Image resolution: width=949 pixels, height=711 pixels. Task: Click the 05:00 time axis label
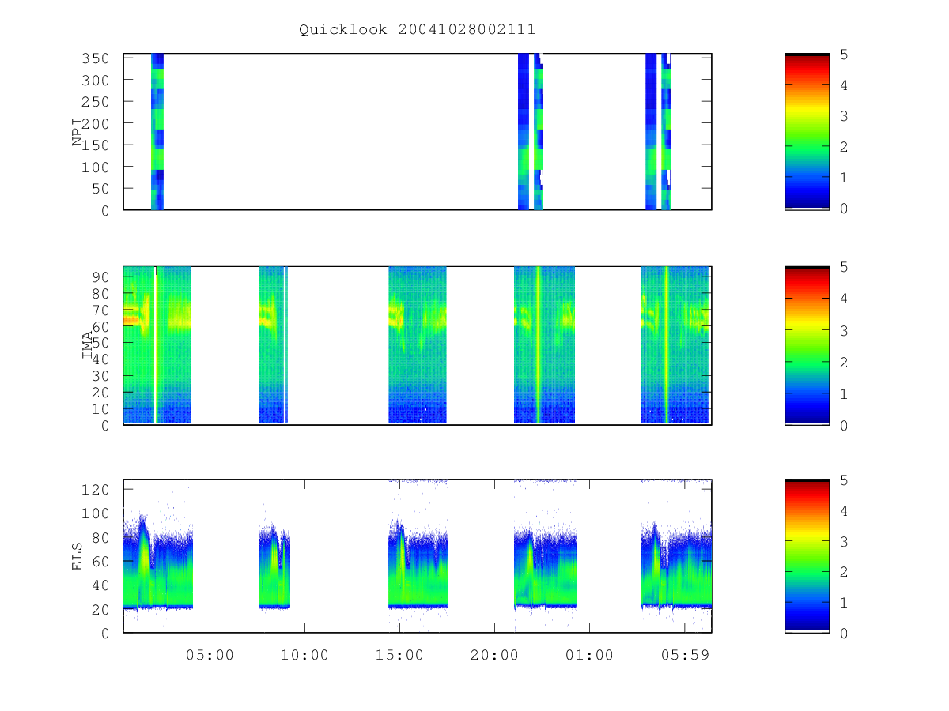(x=210, y=655)
